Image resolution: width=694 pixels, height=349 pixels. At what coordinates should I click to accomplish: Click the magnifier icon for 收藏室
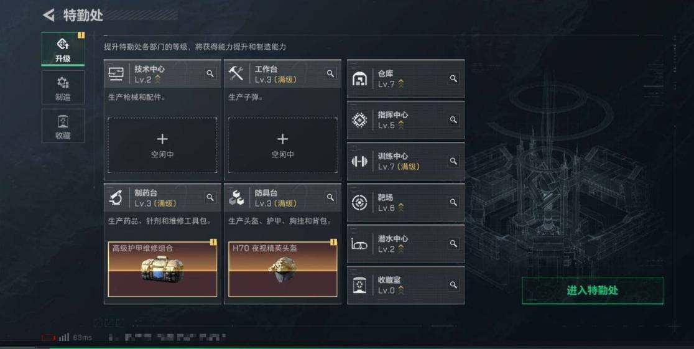(453, 285)
